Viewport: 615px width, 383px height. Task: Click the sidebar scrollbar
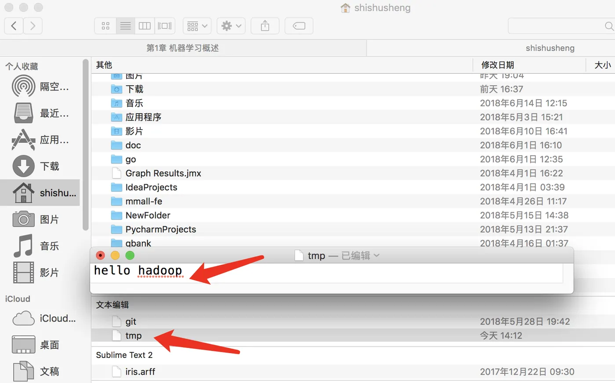pos(86,145)
